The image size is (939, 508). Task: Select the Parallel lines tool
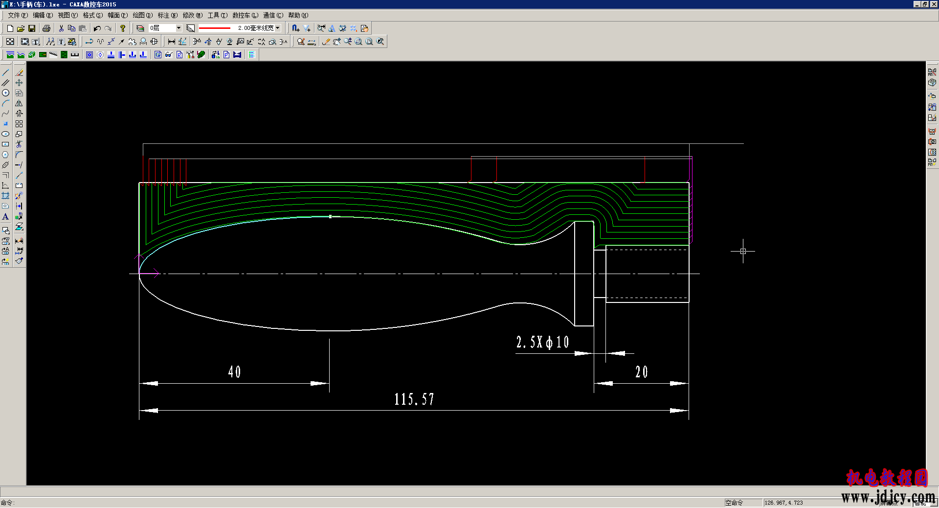[x=6, y=83]
